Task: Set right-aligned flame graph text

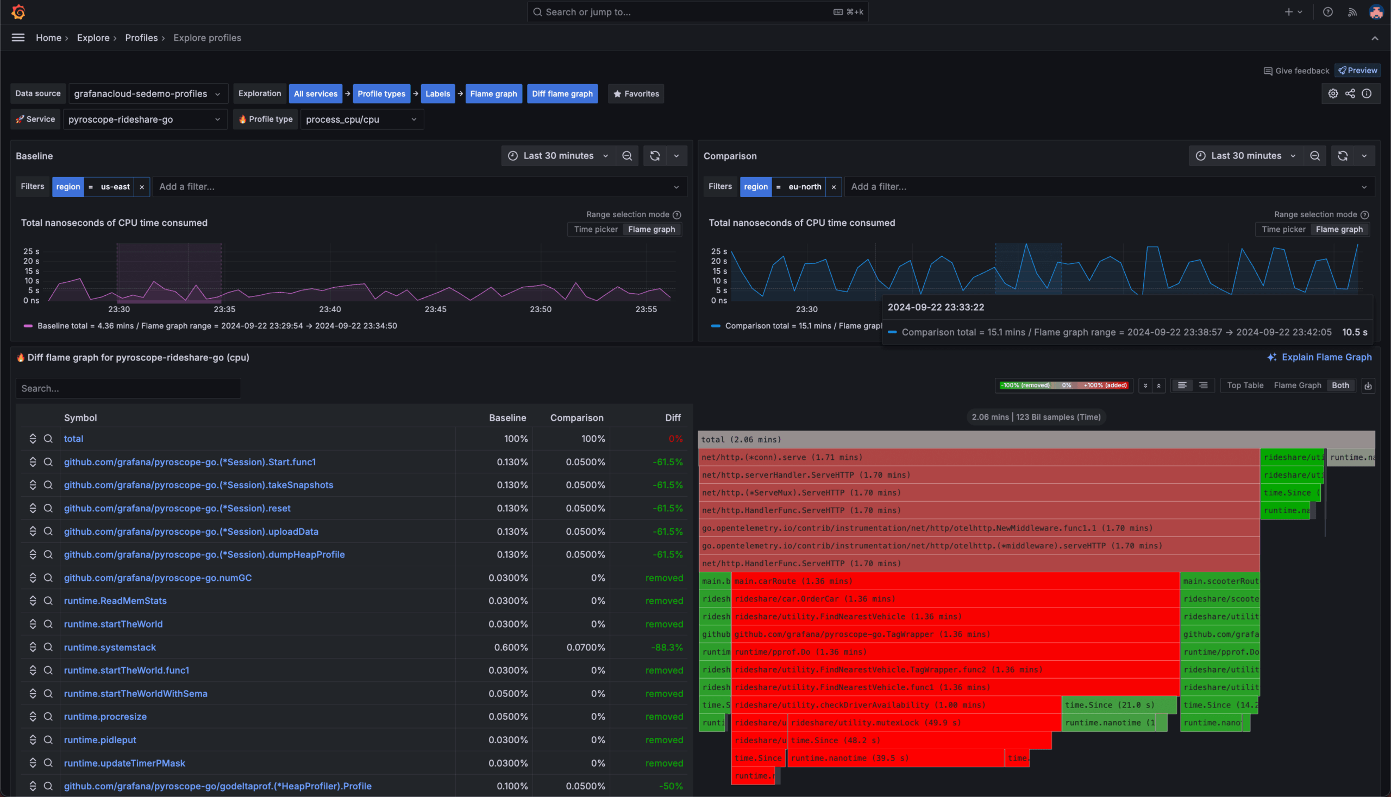Action: (1203, 385)
